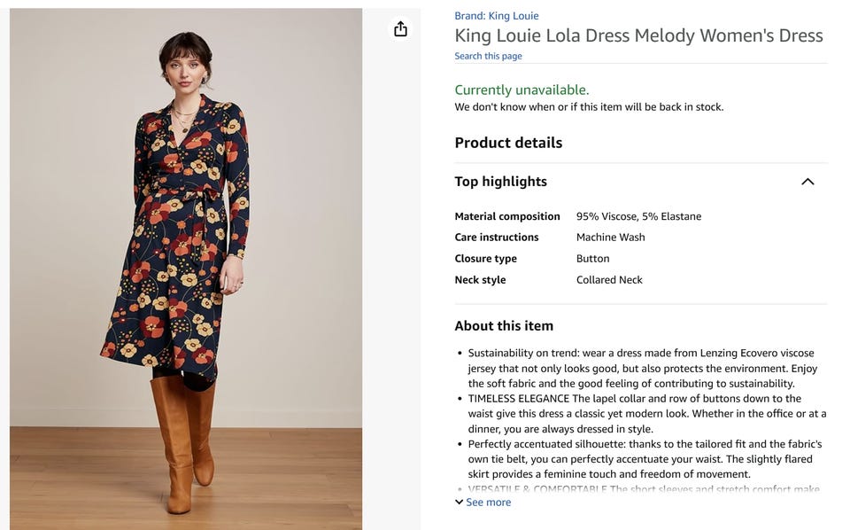
Task: Click the Material composition label
Action: [507, 216]
